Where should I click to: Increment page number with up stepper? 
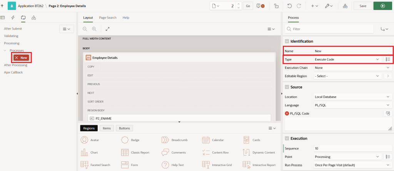pyautogui.click(x=239, y=4)
